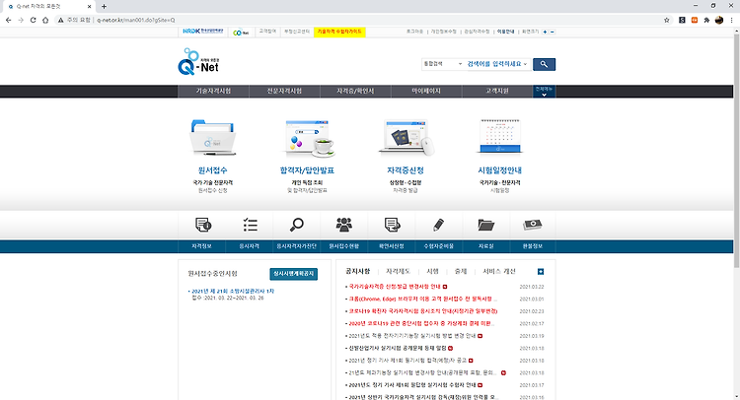This screenshot has height=400, width=740.
Task: Click the 개인정보수정 link
Action: click(444, 32)
